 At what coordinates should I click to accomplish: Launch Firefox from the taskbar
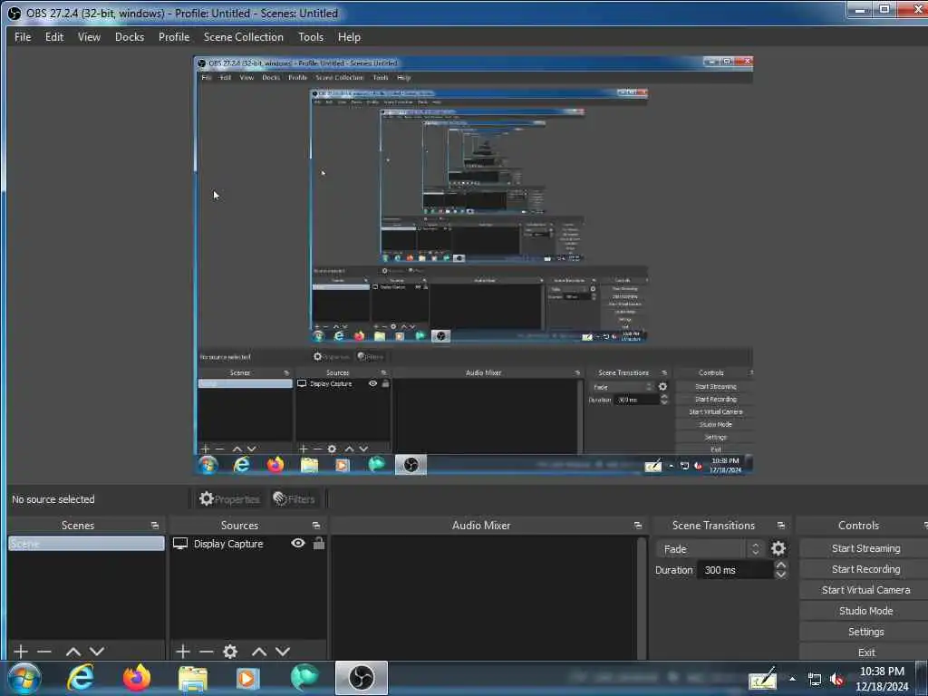pyautogui.click(x=137, y=678)
